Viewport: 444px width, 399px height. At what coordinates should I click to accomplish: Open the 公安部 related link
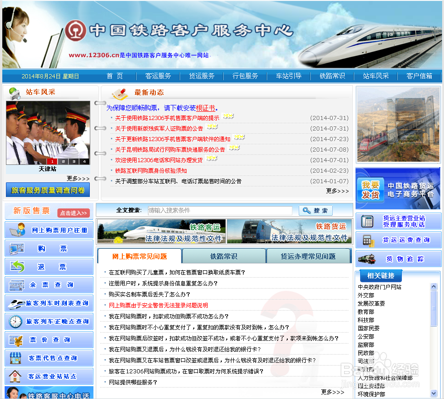pyautogui.click(x=366, y=336)
